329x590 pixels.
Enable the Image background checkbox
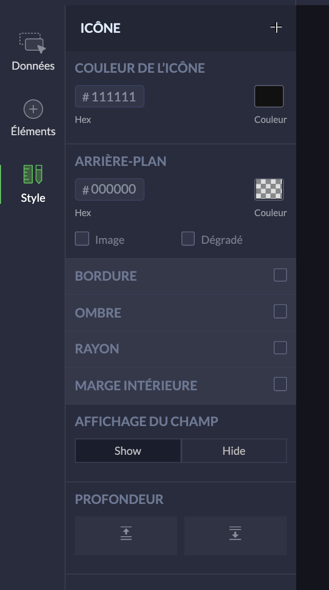(x=82, y=239)
